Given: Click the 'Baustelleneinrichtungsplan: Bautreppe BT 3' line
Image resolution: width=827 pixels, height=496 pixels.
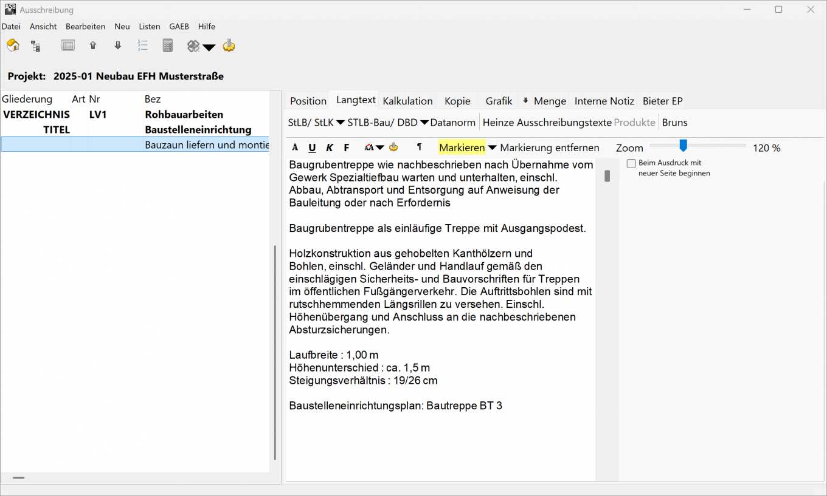Looking at the screenshot, I should pos(395,406).
